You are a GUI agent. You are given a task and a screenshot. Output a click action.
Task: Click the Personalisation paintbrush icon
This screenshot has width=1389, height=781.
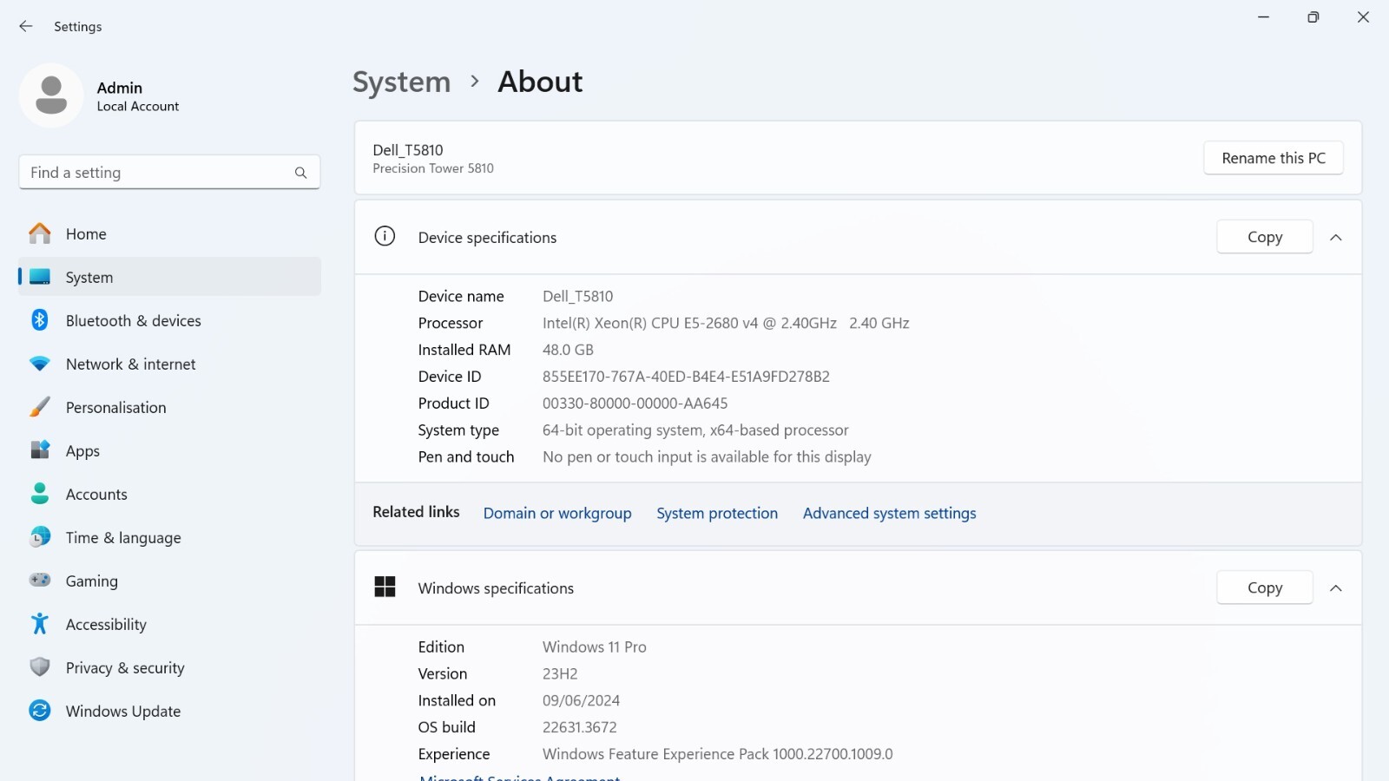pyautogui.click(x=40, y=407)
